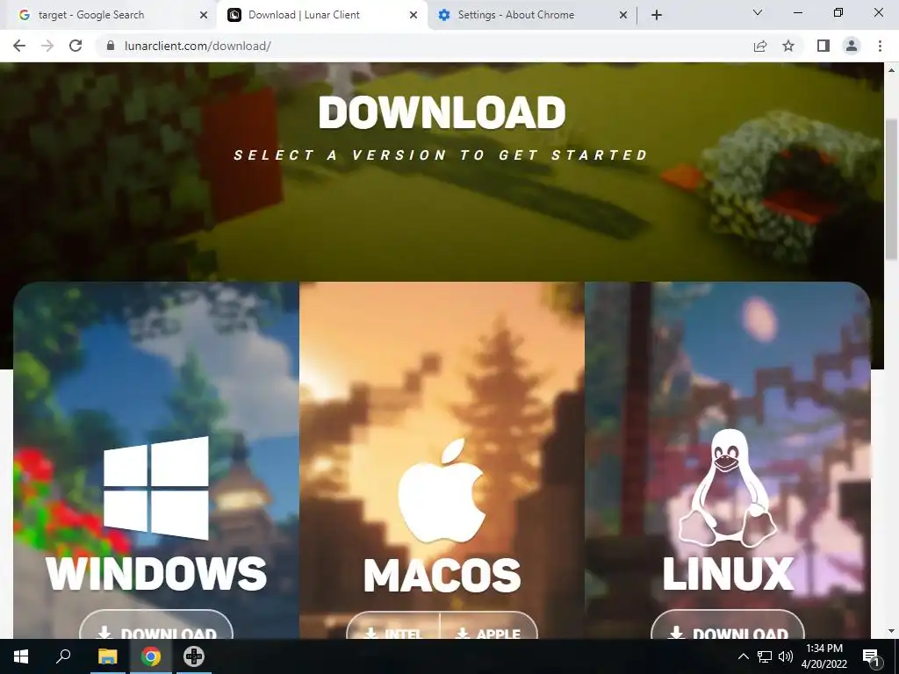Image resolution: width=899 pixels, height=674 pixels.
Task: Open the Windows Start menu
Action: pos(21,656)
